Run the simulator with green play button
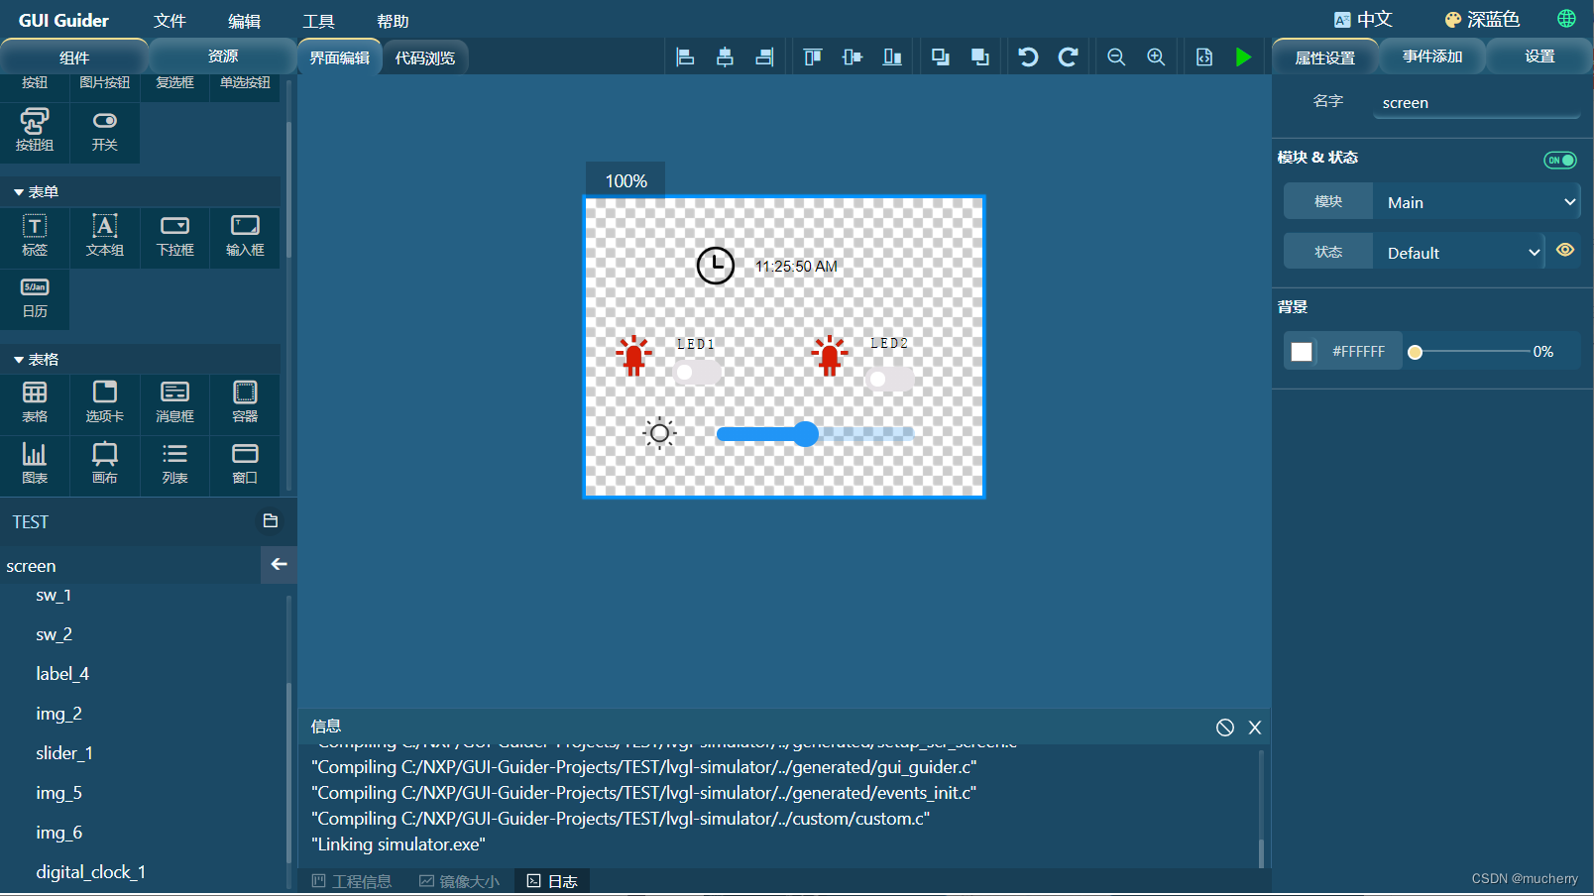Image resolution: width=1594 pixels, height=896 pixels. [x=1243, y=57]
